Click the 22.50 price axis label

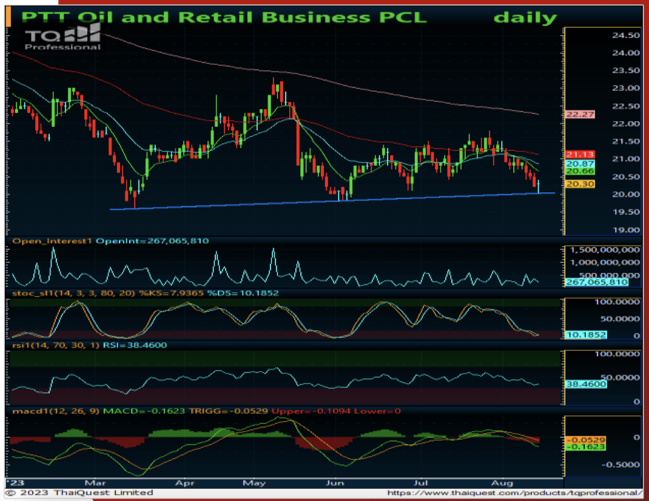tap(626, 106)
